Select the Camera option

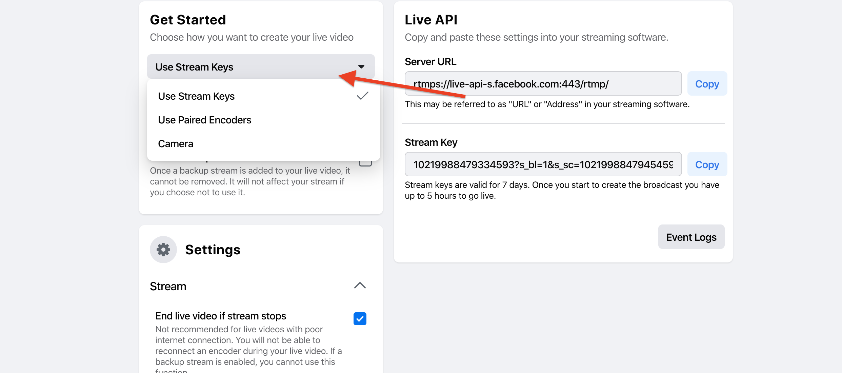pyautogui.click(x=176, y=144)
